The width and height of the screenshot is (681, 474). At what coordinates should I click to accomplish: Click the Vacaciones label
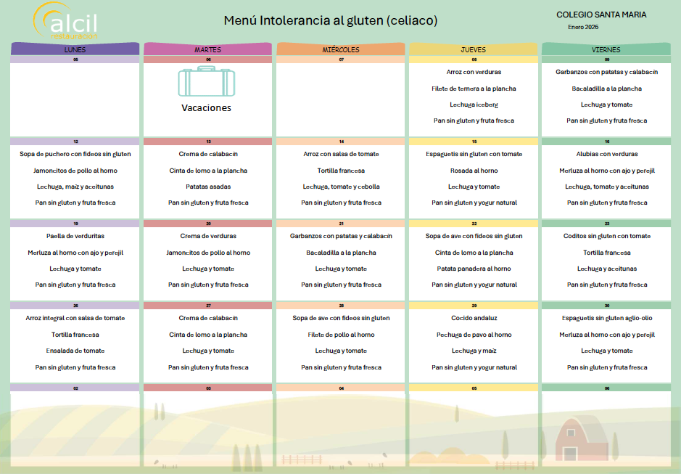pyautogui.click(x=206, y=107)
